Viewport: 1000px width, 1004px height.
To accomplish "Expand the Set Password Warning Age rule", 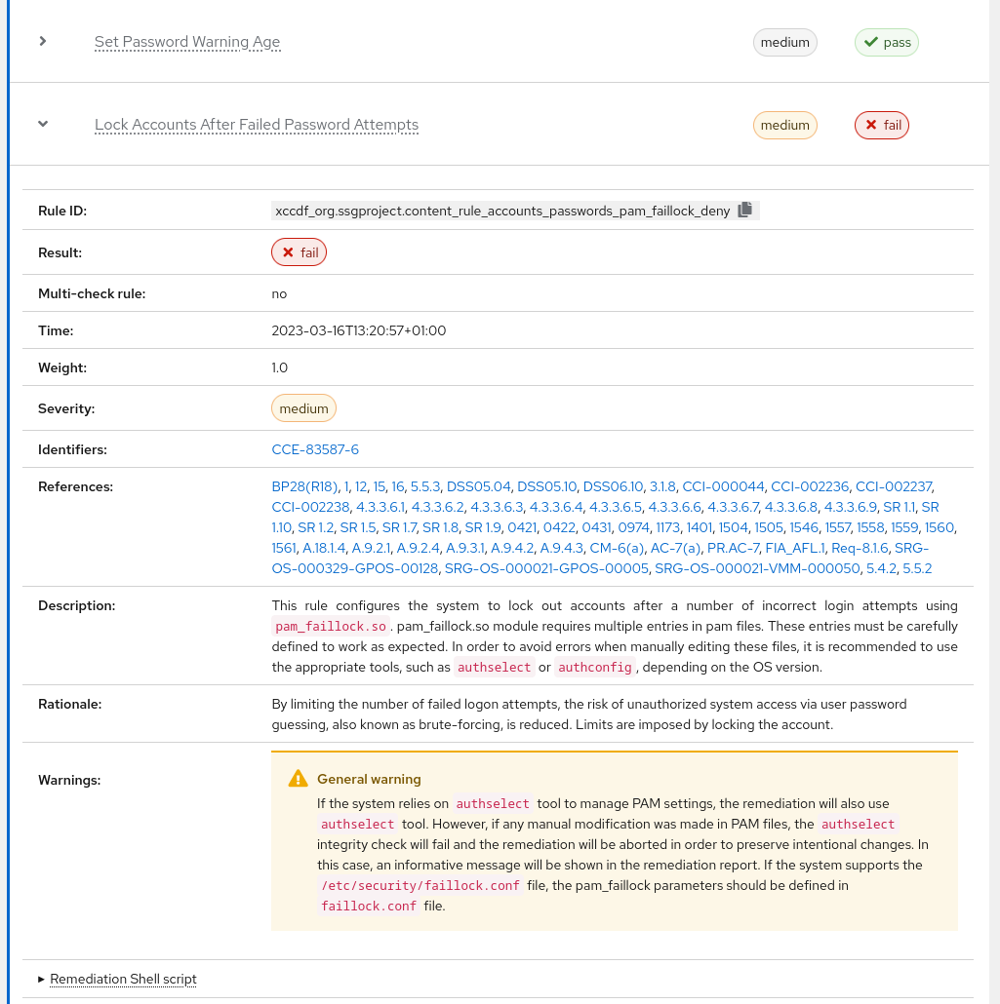I will pyautogui.click(x=43, y=41).
